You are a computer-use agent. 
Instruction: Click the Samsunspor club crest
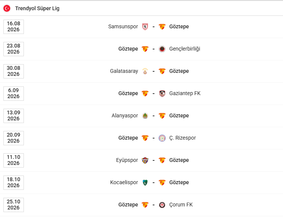(x=145, y=27)
